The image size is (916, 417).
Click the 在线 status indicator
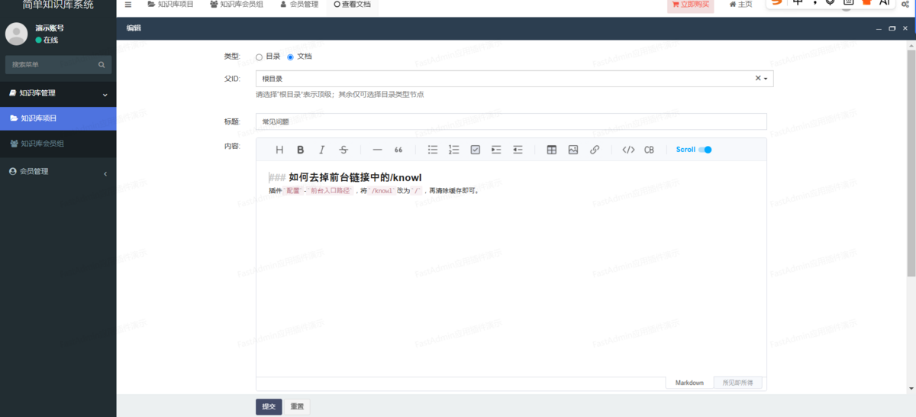point(47,40)
